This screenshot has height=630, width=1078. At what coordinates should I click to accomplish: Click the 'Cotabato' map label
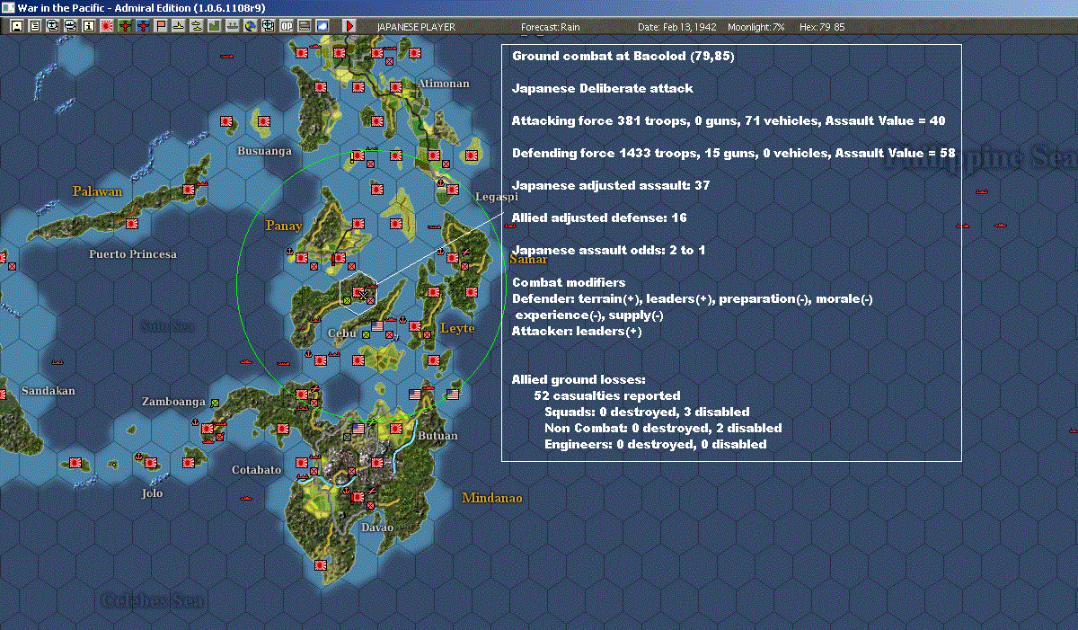point(257,470)
